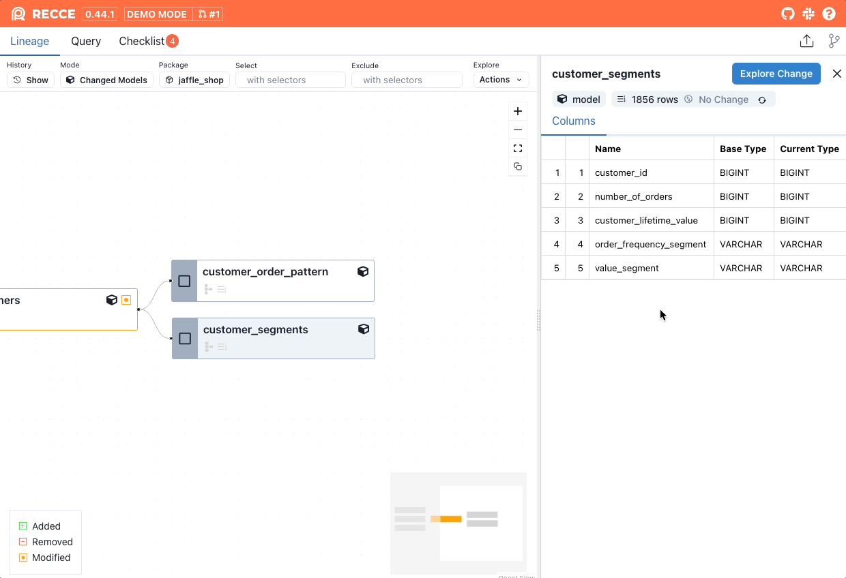Fit lineage view to screen
846x578 pixels.
tap(518, 148)
